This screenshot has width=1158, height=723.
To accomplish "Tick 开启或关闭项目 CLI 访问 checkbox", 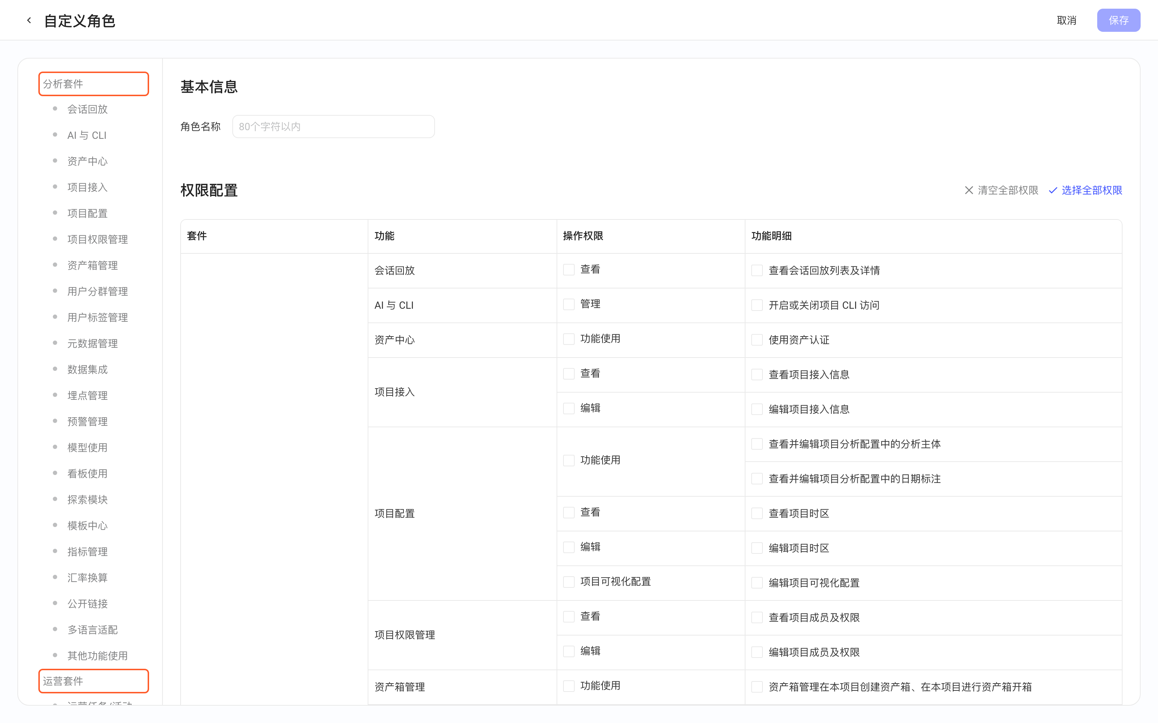I will 757,305.
